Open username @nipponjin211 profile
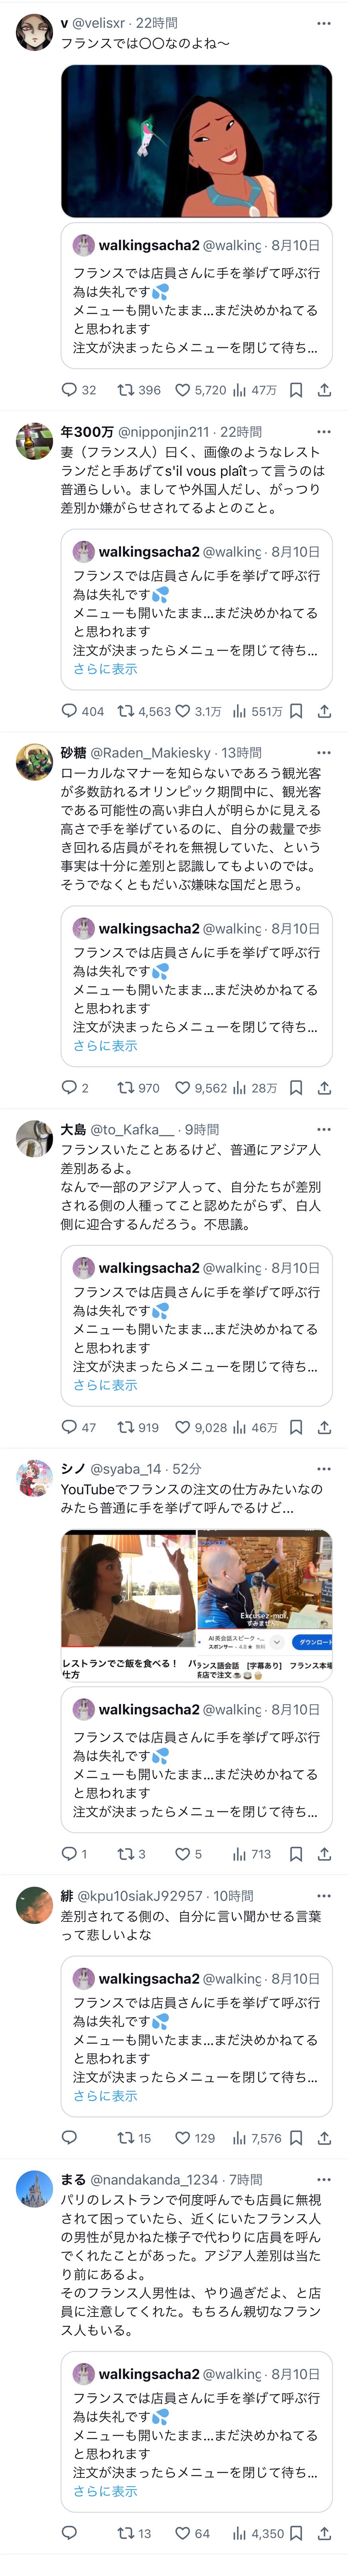The image size is (349, 2576). pyautogui.click(x=164, y=432)
